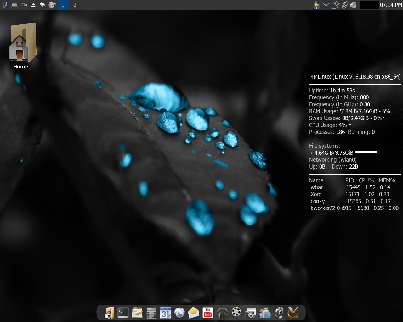Open the volume tray icon near clock
This screenshot has height=322, width=403.
(354, 5)
